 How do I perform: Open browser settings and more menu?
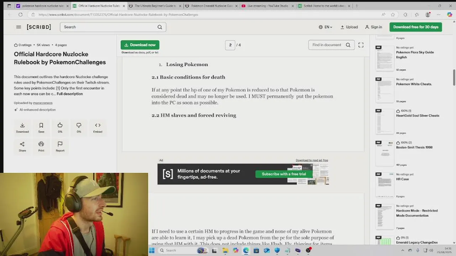pos(439,15)
